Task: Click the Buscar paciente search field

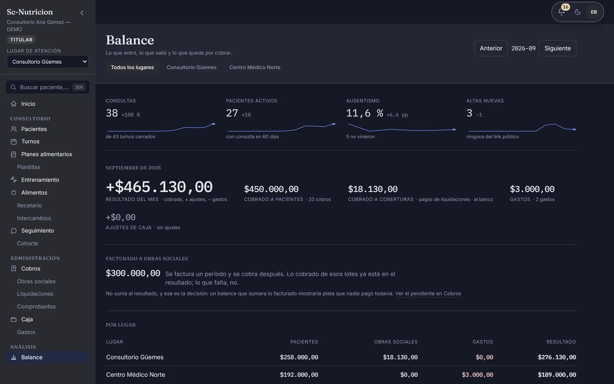Action: [x=48, y=87]
